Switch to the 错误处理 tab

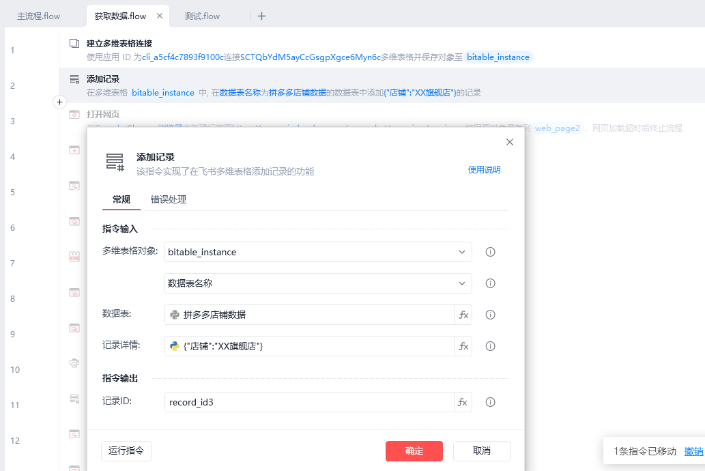click(168, 199)
